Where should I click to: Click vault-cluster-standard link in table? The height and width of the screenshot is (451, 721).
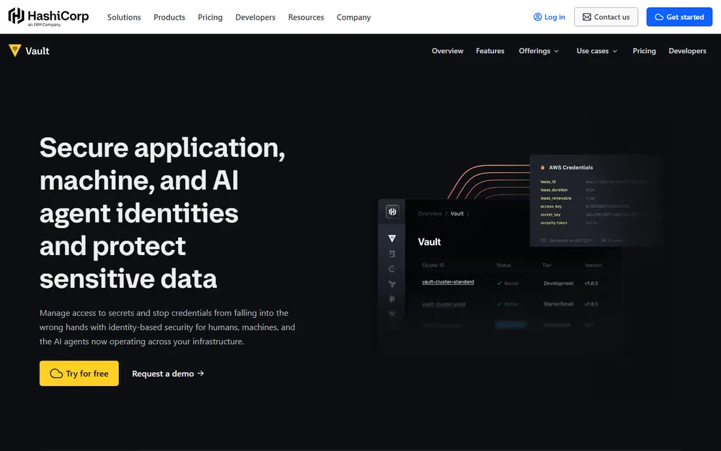[x=448, y=282]
